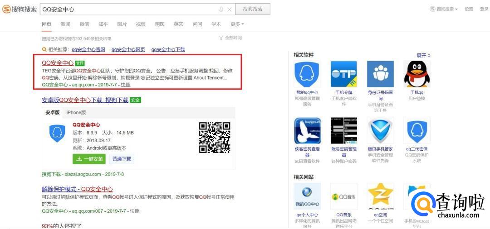
Task: Select the 网页 tab
Action: pos(47,24)
